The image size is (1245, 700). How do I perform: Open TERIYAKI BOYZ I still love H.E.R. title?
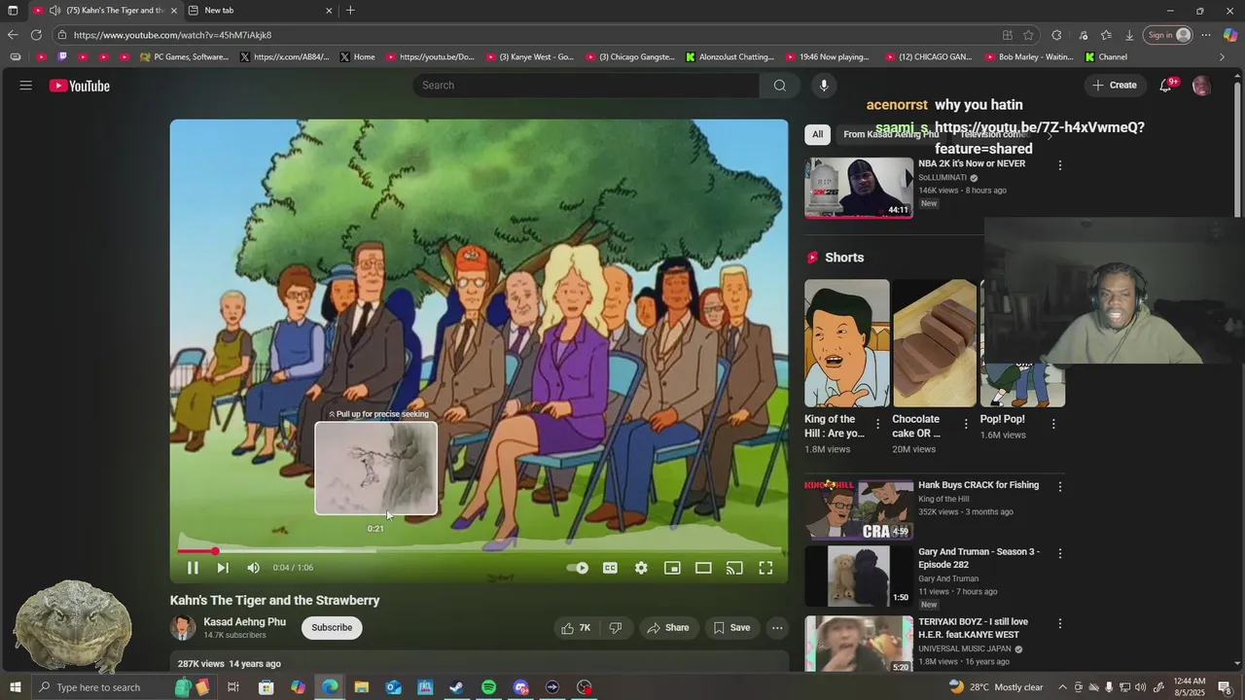tap(974, 628)
